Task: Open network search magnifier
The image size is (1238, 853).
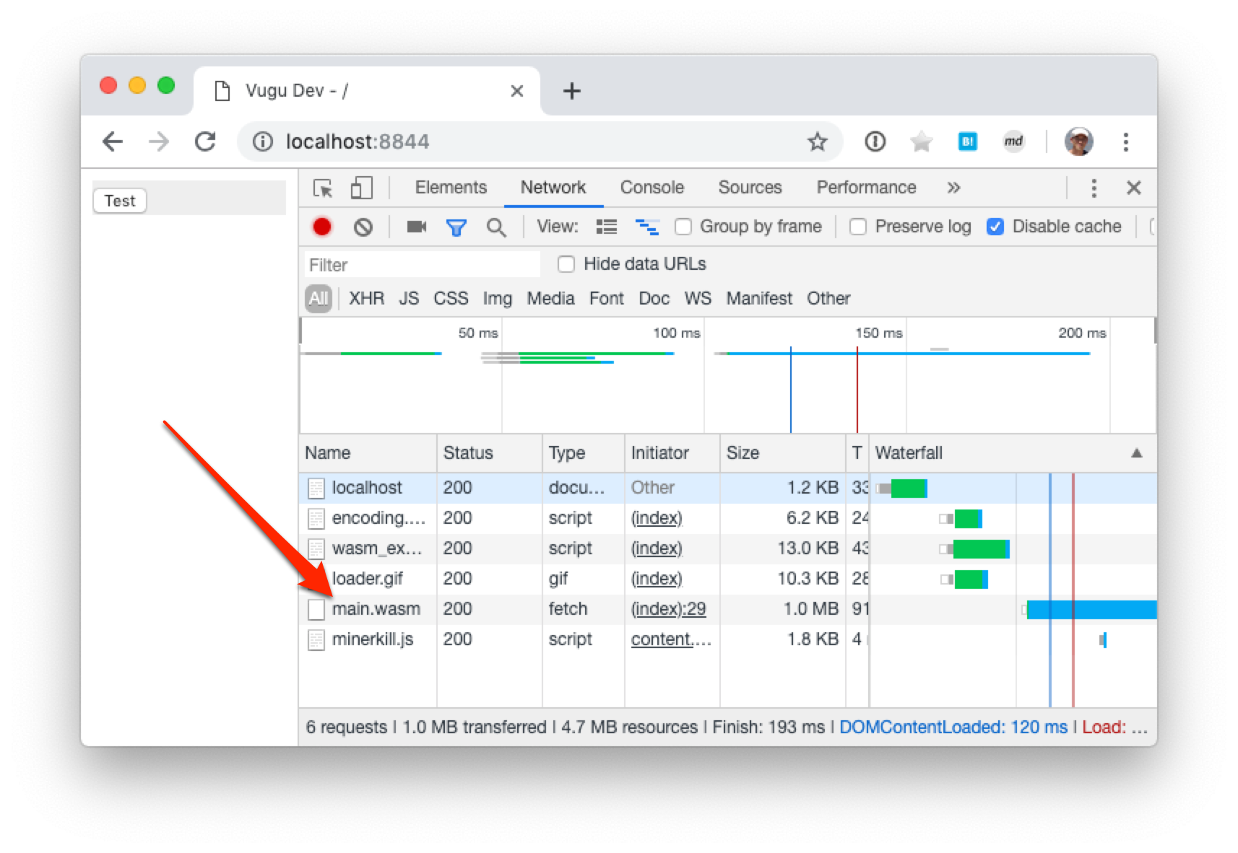Action: tap(495, 228)
